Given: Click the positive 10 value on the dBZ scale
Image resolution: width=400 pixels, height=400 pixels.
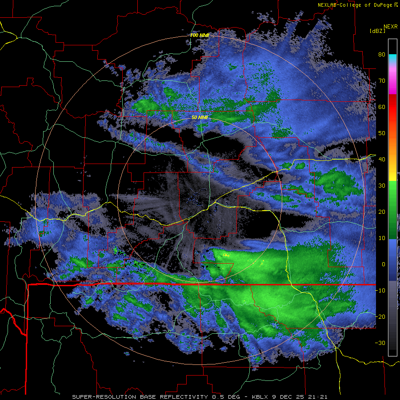Looking at the screenshot, I should [382, 238].
